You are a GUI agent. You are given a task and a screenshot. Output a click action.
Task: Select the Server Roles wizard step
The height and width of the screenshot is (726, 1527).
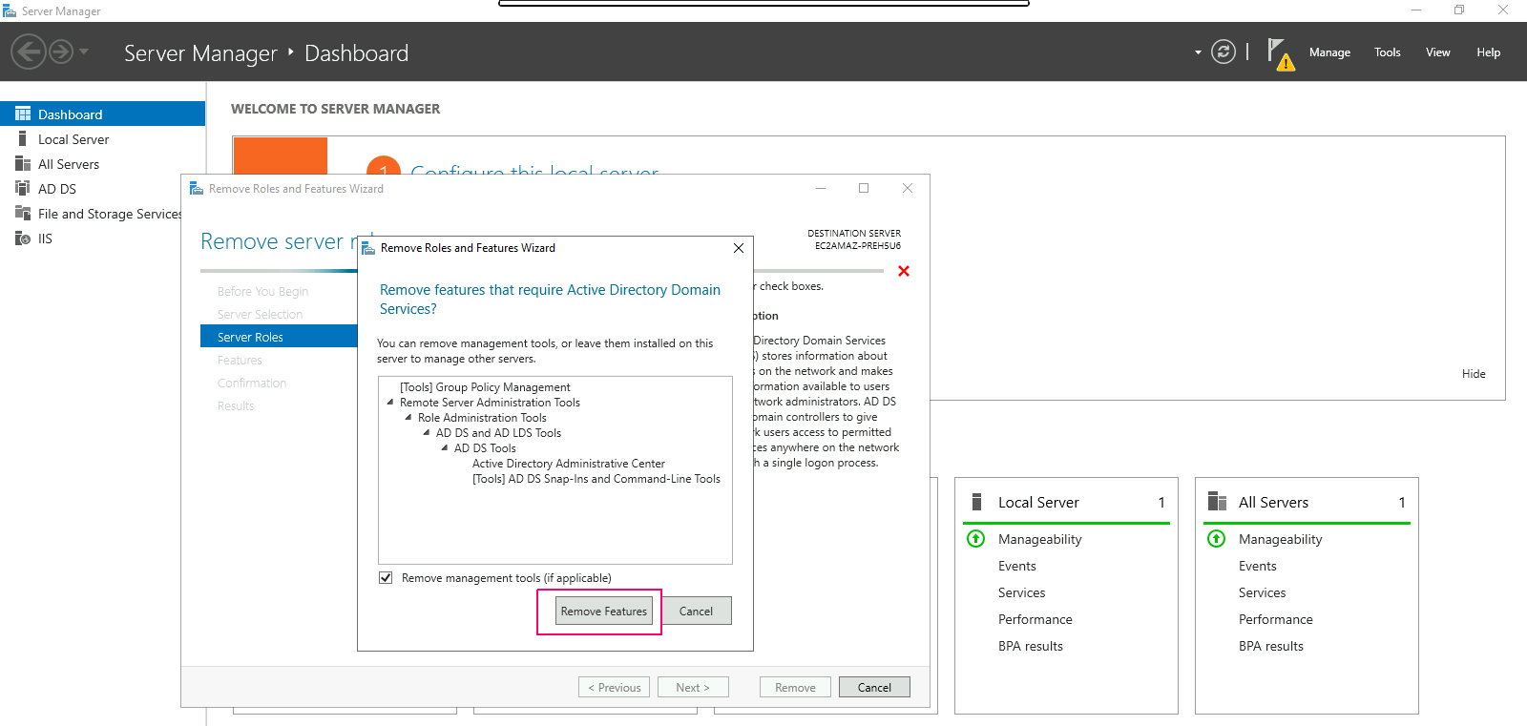[x=279, y=337]
